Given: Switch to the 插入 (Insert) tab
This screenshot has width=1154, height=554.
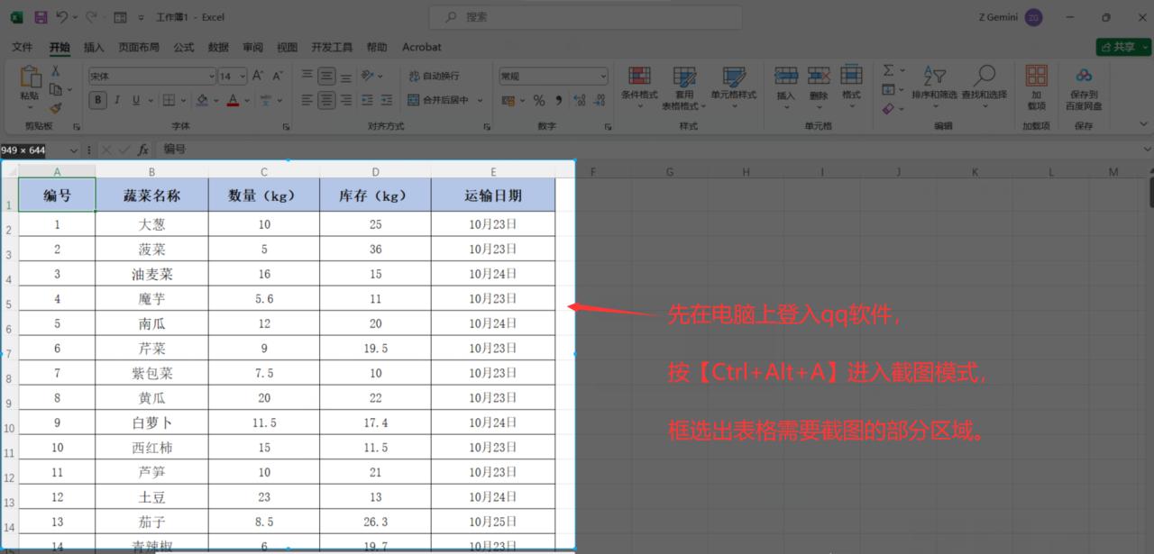Looking at the screenshot, I should (x=94, y=47).
